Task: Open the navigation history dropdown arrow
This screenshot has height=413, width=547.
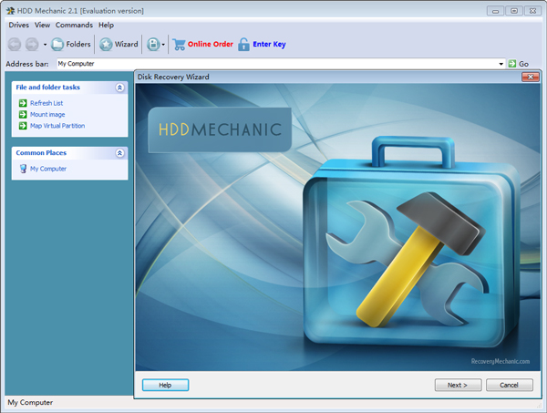Action: [x=45, y=45]
